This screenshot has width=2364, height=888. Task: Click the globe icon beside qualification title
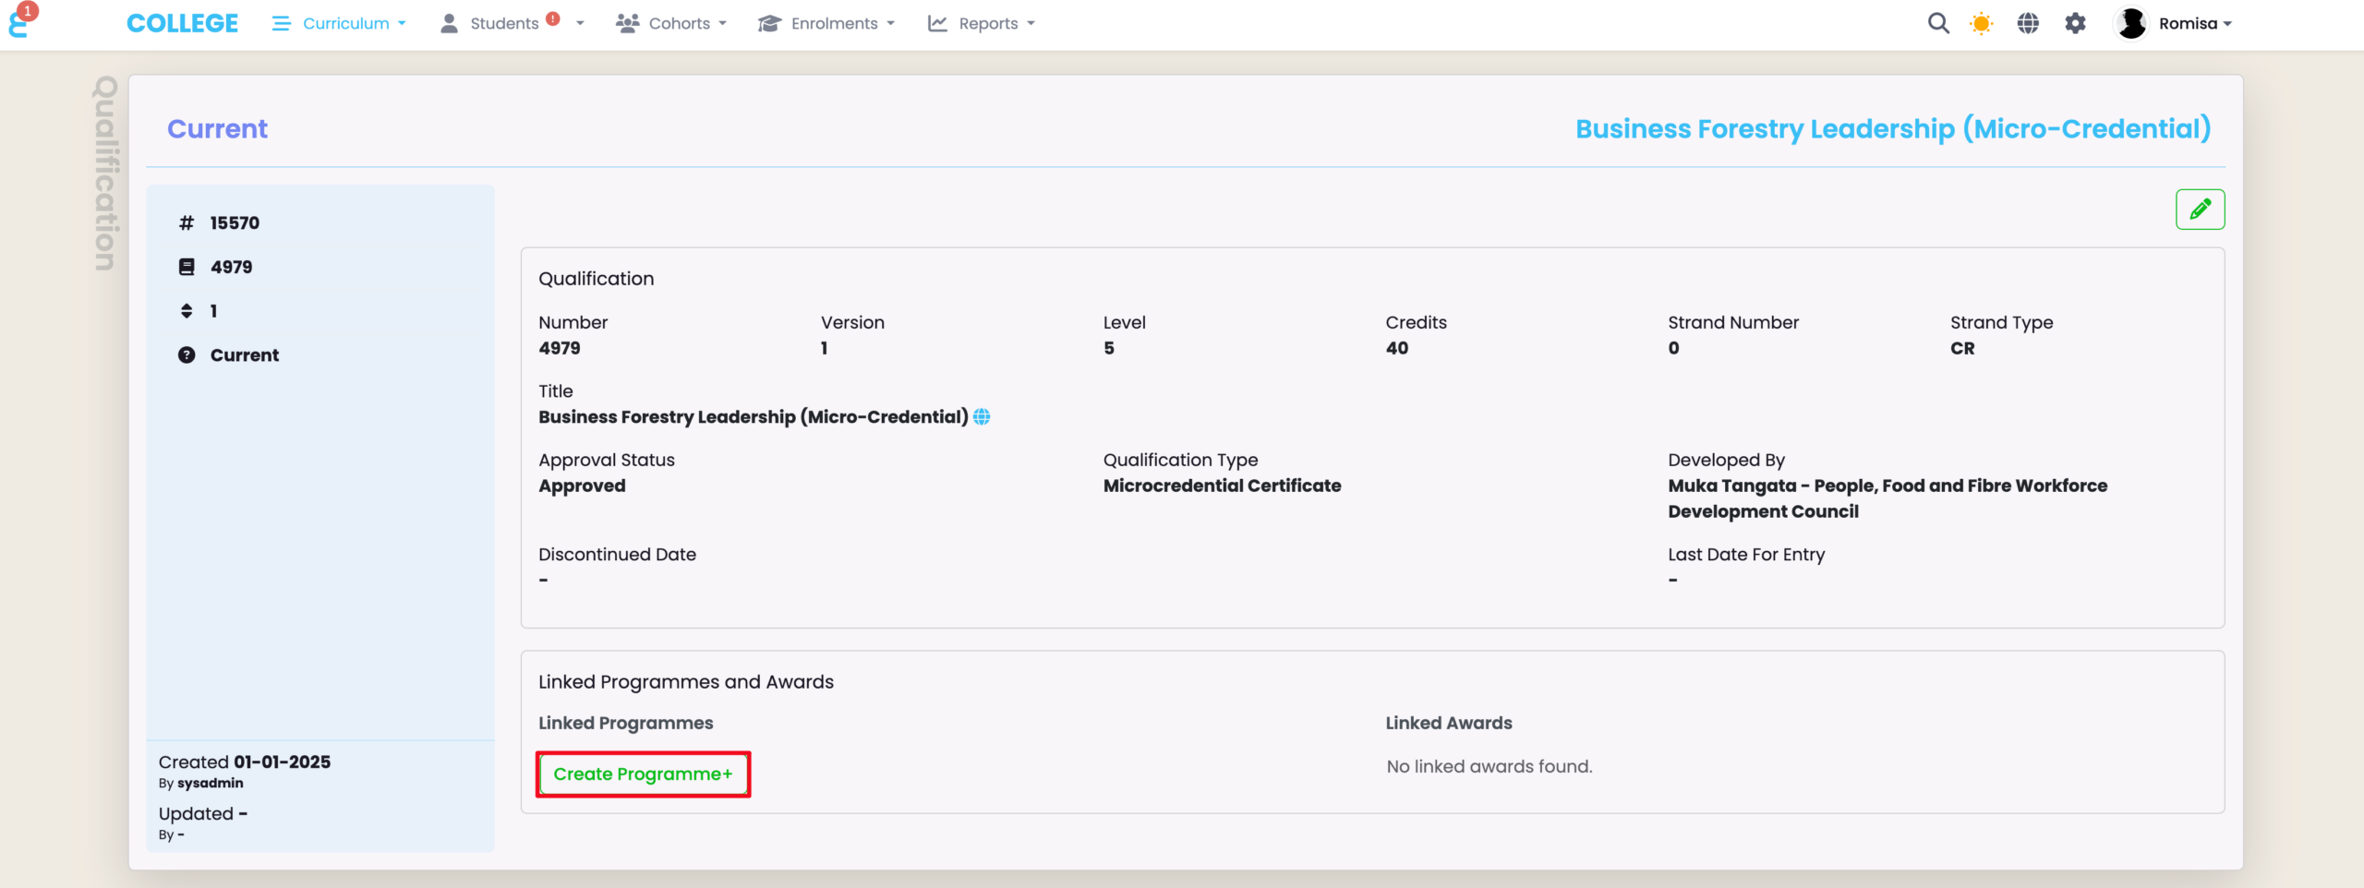click(x=982, y=417)
